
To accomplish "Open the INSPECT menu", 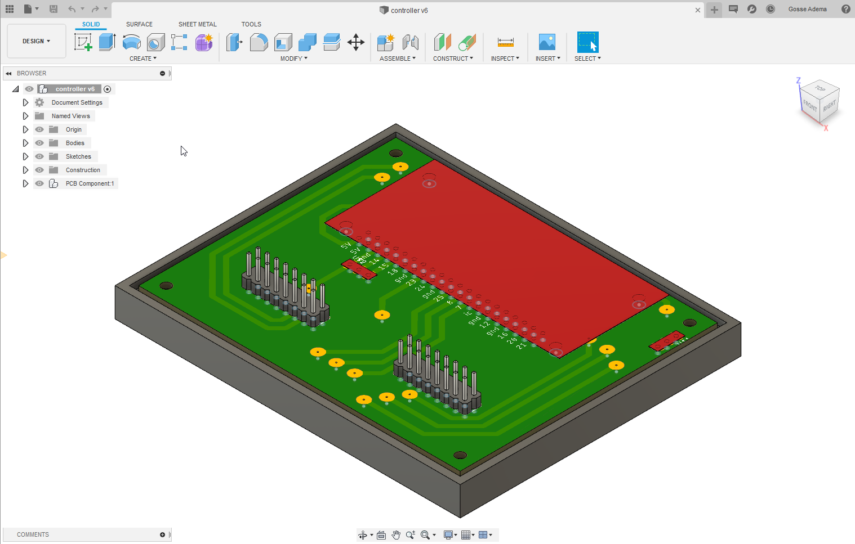I will click(505, 59).
